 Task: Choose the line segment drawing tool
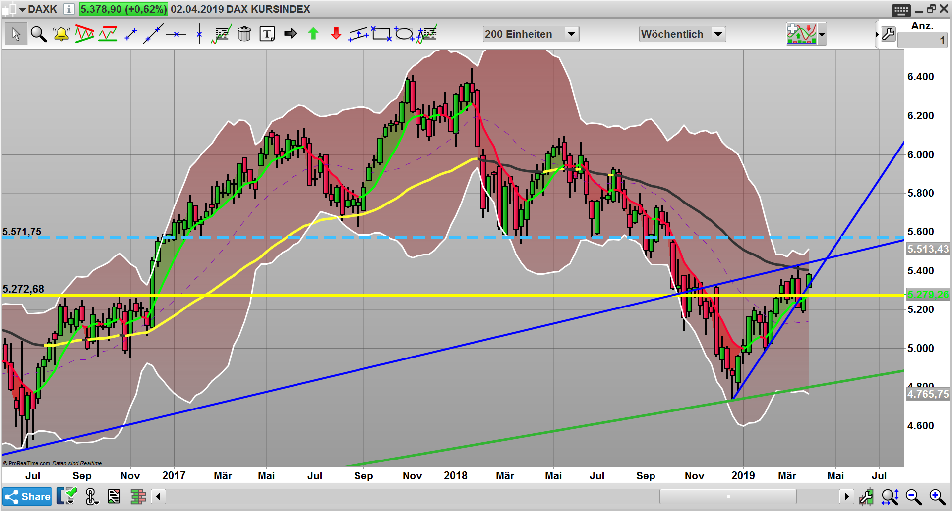pyautogui.click(x=131, y=34)
